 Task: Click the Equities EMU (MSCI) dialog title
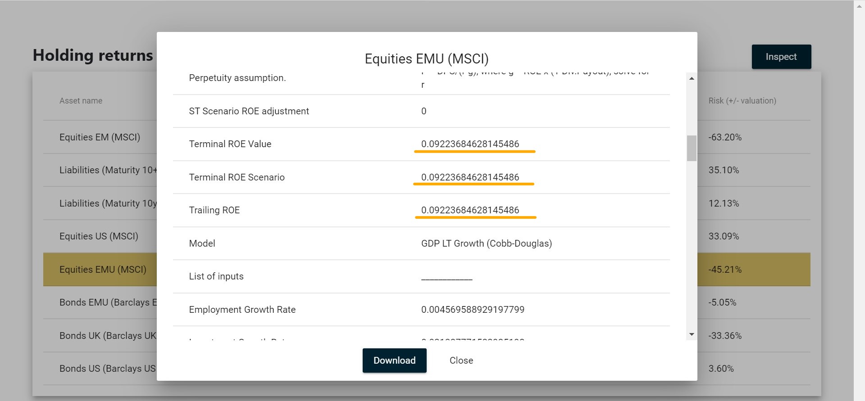(427, 59)
